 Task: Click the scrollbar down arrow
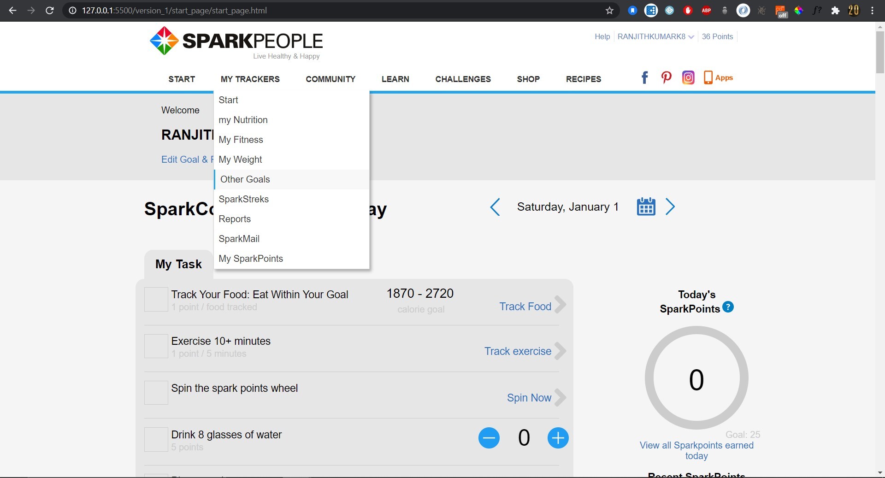[x=880, y=473]
